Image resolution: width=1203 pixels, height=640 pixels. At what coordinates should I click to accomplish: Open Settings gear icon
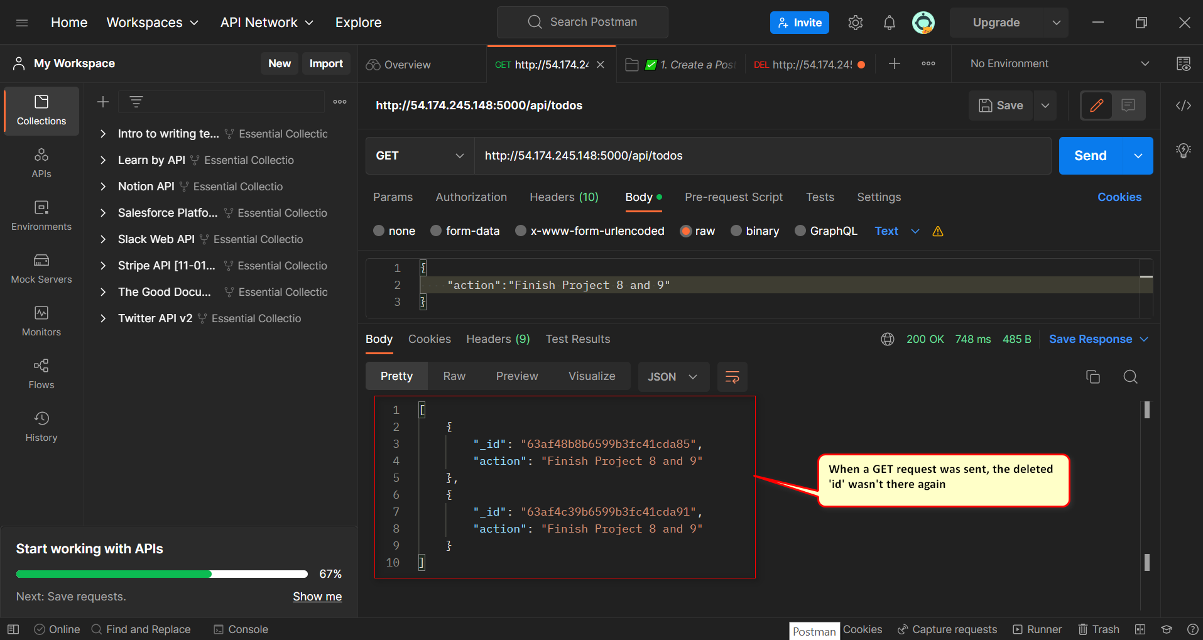pos(855,23)
